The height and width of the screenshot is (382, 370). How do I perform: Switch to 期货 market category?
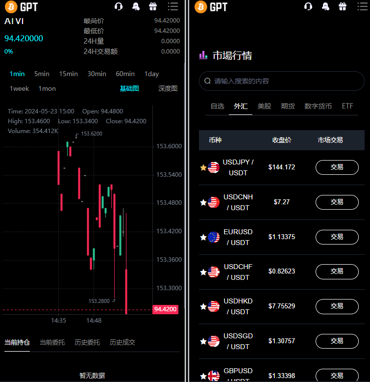point(288,106)
